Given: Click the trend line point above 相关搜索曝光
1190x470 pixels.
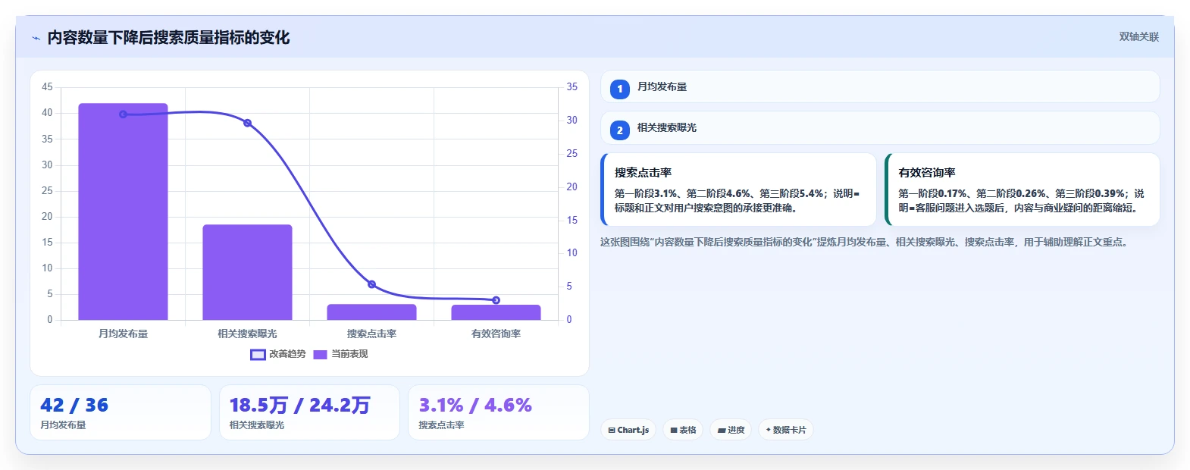Looking at the screenshot, I should (247, 123).
